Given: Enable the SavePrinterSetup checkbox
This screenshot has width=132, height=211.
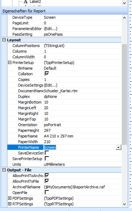Looking at the screenshot, I should (47, 158).
